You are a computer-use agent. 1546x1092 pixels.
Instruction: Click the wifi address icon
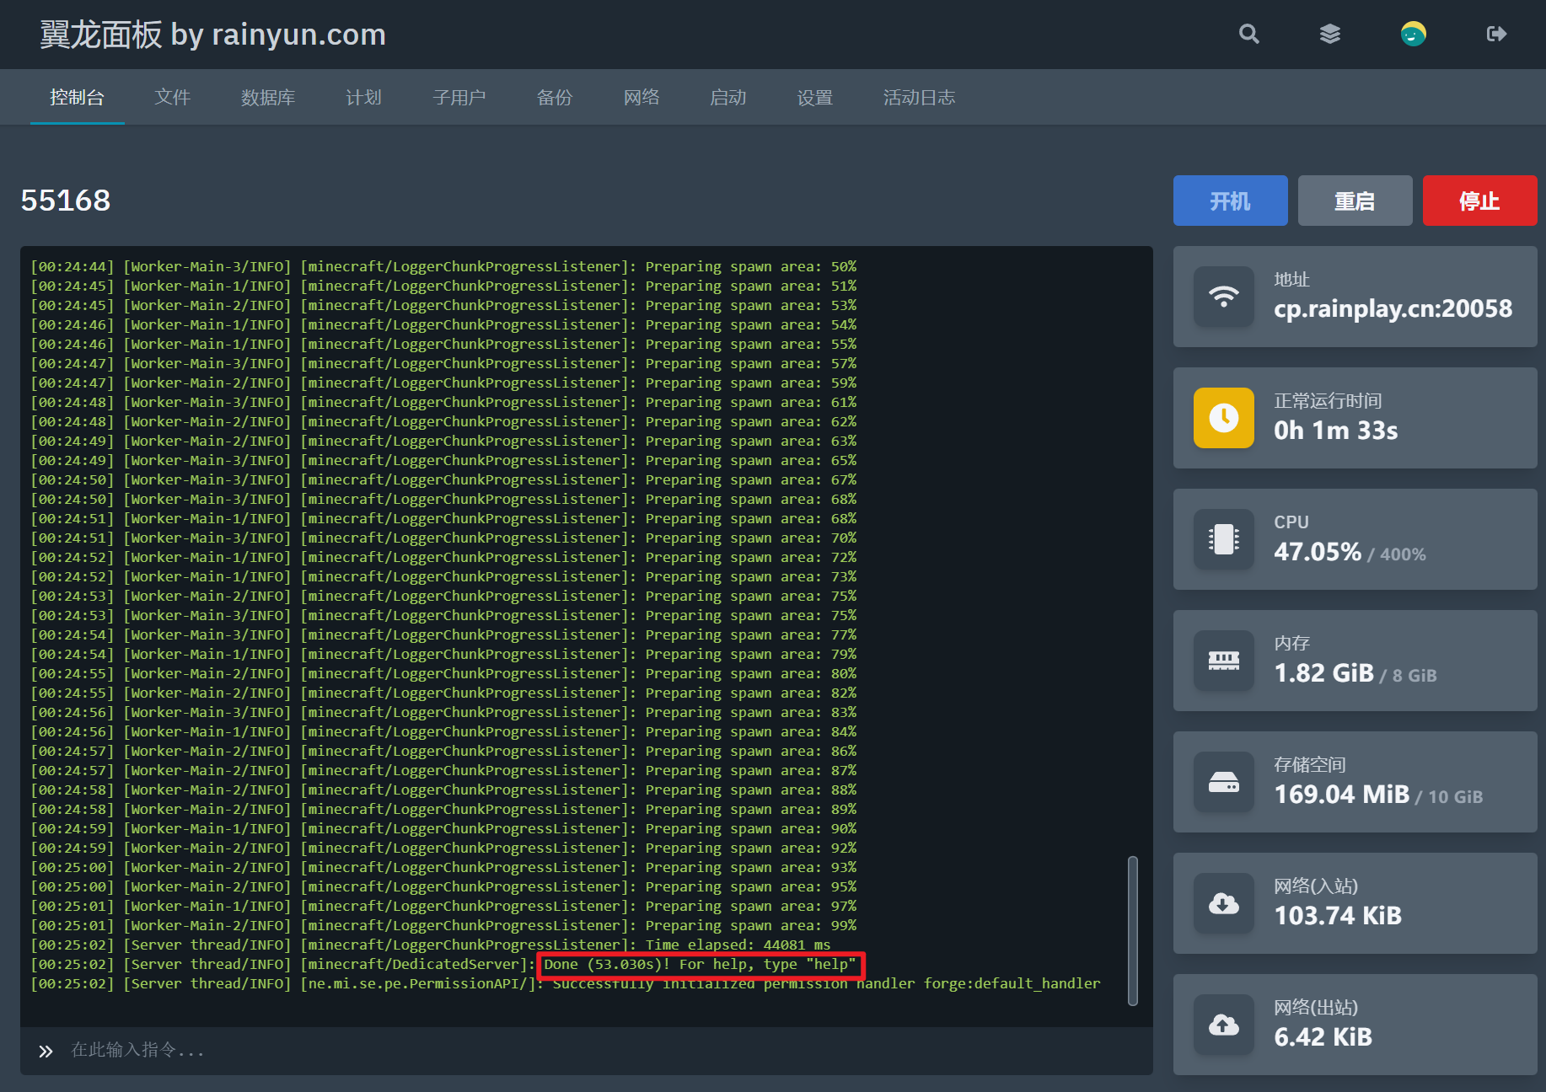click(x=1224, y=297)
